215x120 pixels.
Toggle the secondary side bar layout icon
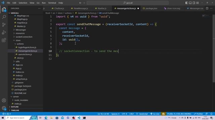[x=194, y=3]
